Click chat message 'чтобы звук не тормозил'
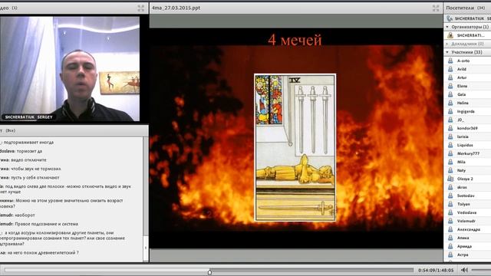491x276 pixels. 36,169
